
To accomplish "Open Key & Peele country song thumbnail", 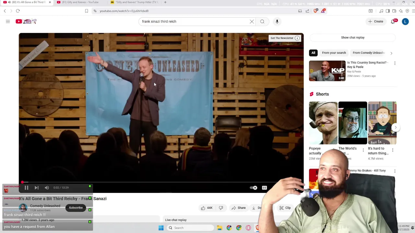I will click(x=327, y=71).
